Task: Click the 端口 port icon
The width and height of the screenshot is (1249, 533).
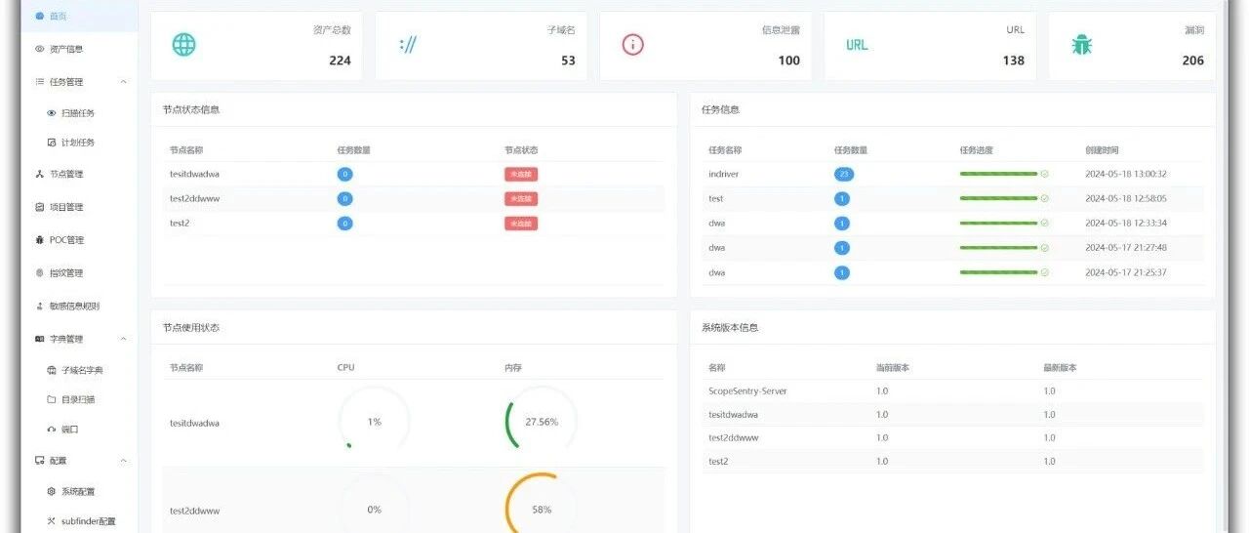Action: 52,429
